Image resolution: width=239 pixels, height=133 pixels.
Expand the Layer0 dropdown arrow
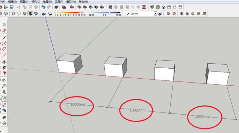[x=155, y=13]
